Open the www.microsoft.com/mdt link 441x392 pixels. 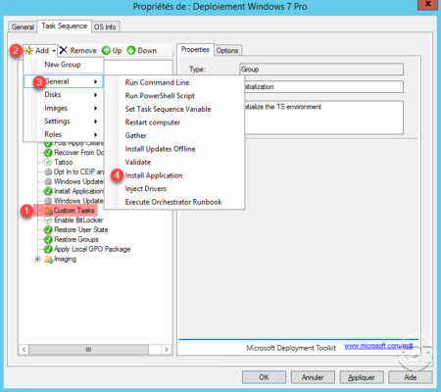tap(378, 346)
